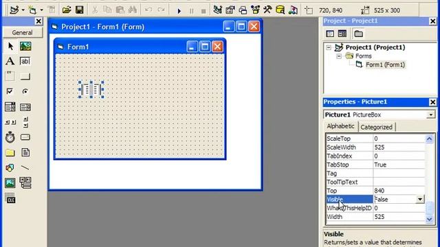Image resolution: width=440 pixels, height=247 pixels.
Task: Open the Add Project dropdown arrow
Action: 23,10
